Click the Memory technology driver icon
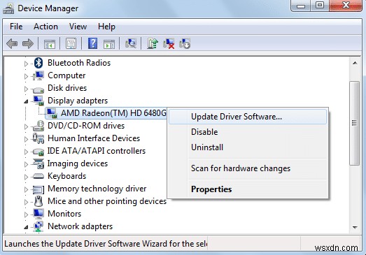 38,189
